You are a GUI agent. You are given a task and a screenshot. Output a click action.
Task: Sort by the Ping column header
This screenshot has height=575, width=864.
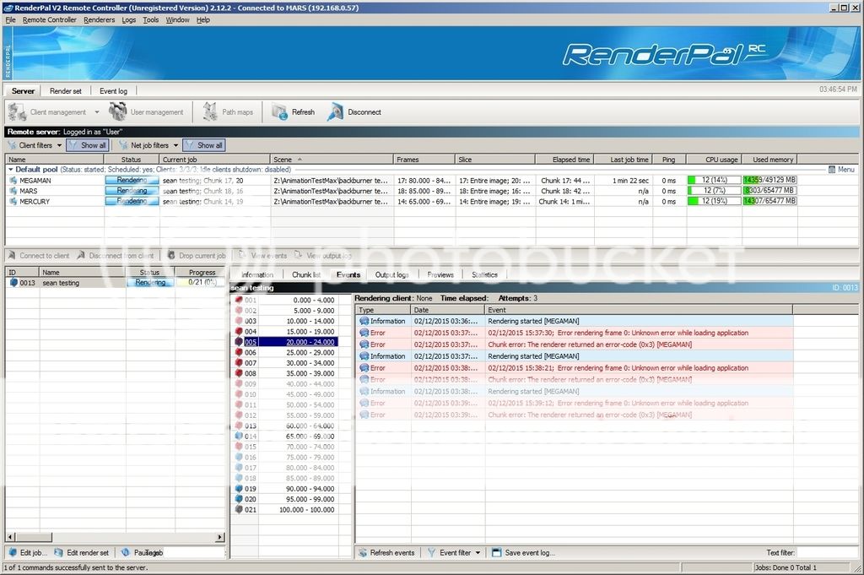[669, 160]
